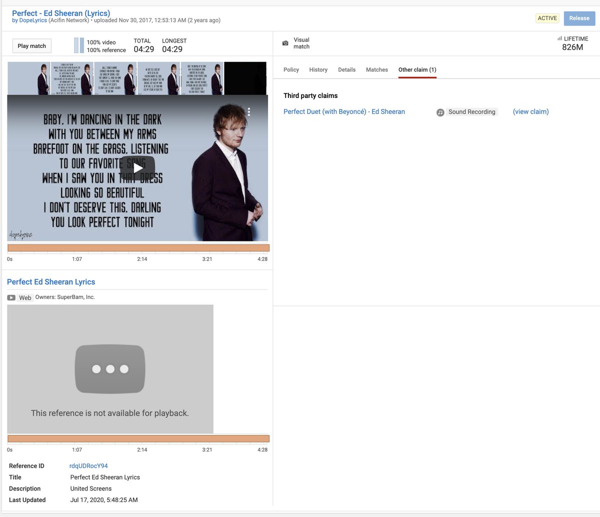
Task: Click the video match timeline bar
Action: 138,248
